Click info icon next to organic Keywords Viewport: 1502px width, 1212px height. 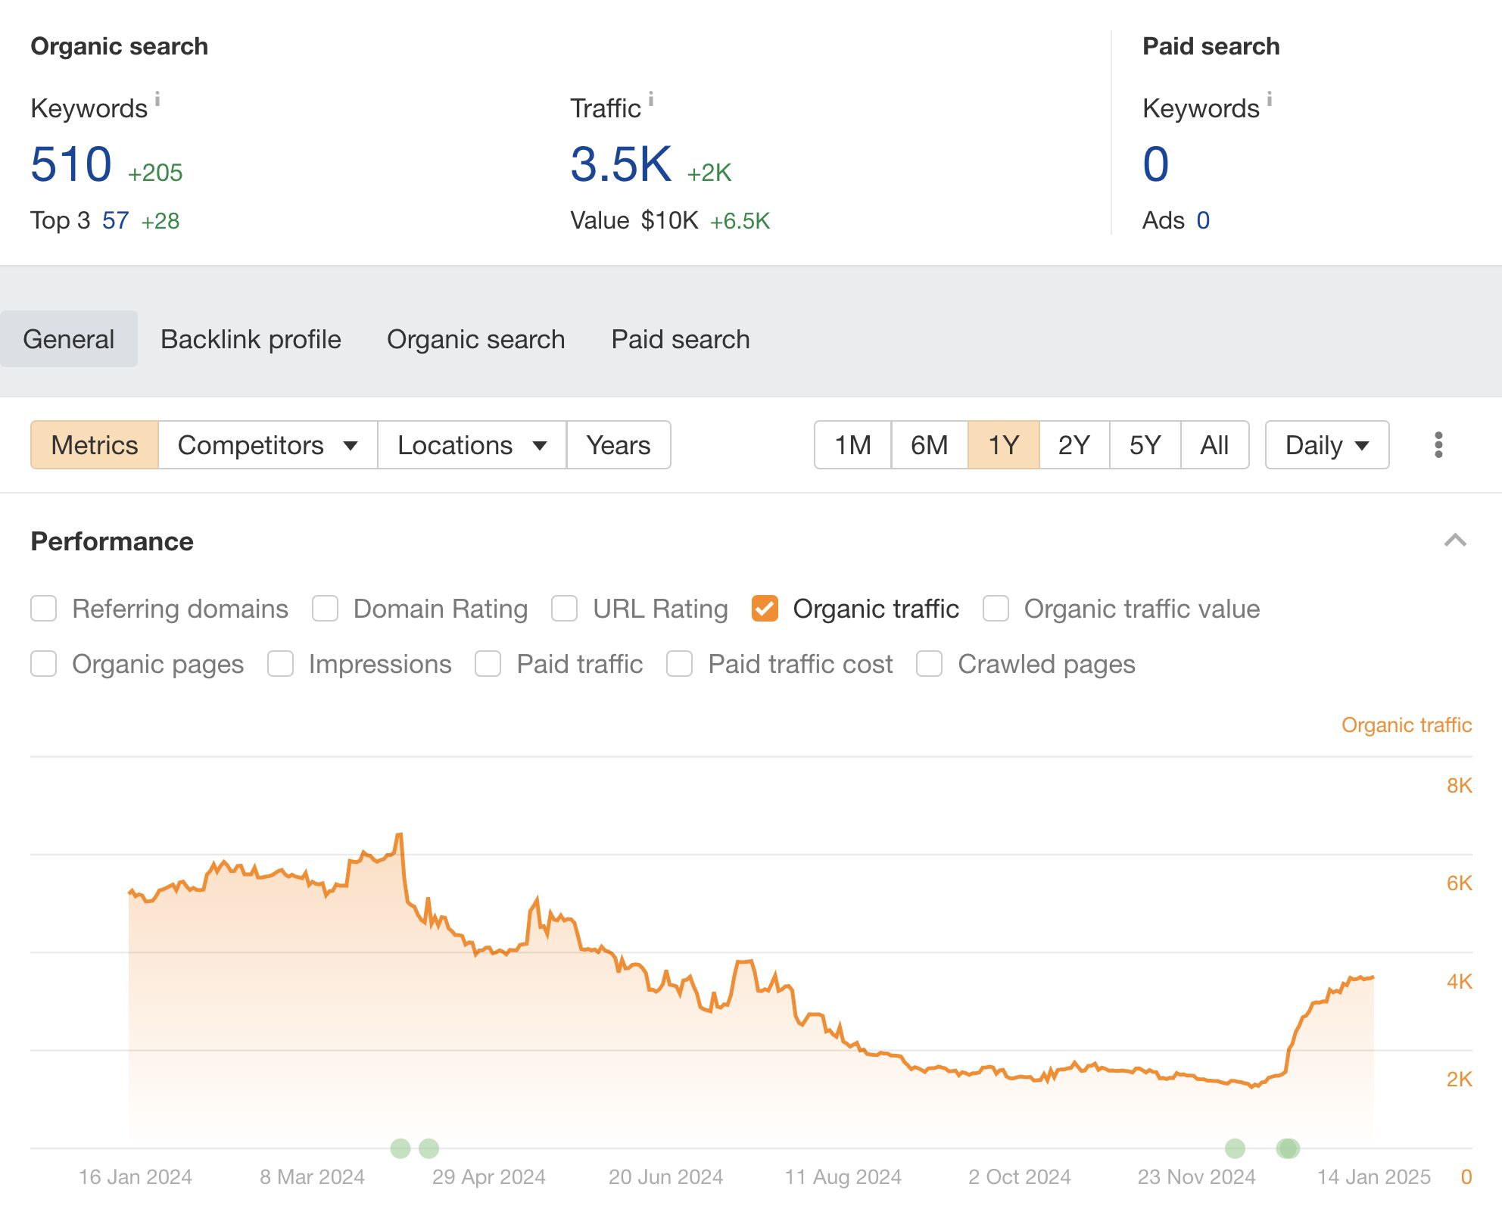157,99
